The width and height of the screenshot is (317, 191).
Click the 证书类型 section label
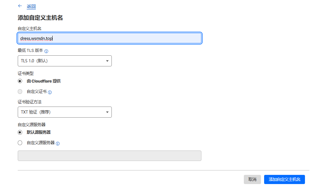[26, 73]
